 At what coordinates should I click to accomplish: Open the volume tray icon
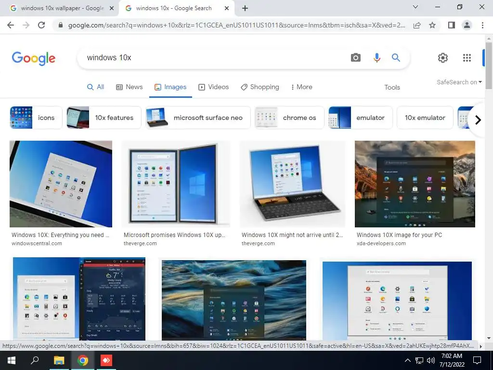click(431, 360)
